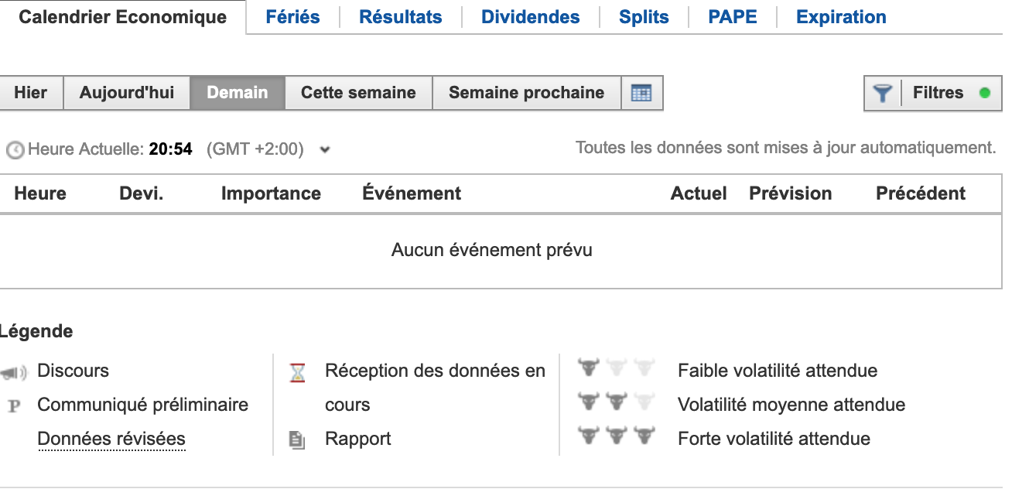Click the Rapport document legend icon
Screen dimensions: 1029x489
[x=297, y=439]
